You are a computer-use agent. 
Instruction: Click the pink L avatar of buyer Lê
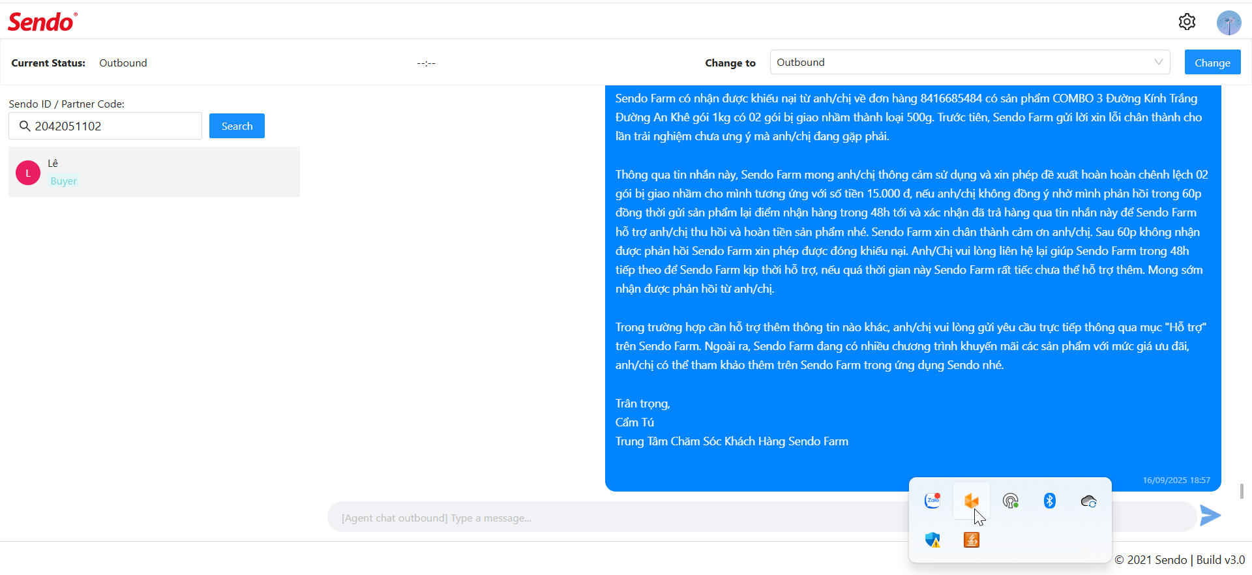pyautogui.click(x=28, y=173)
